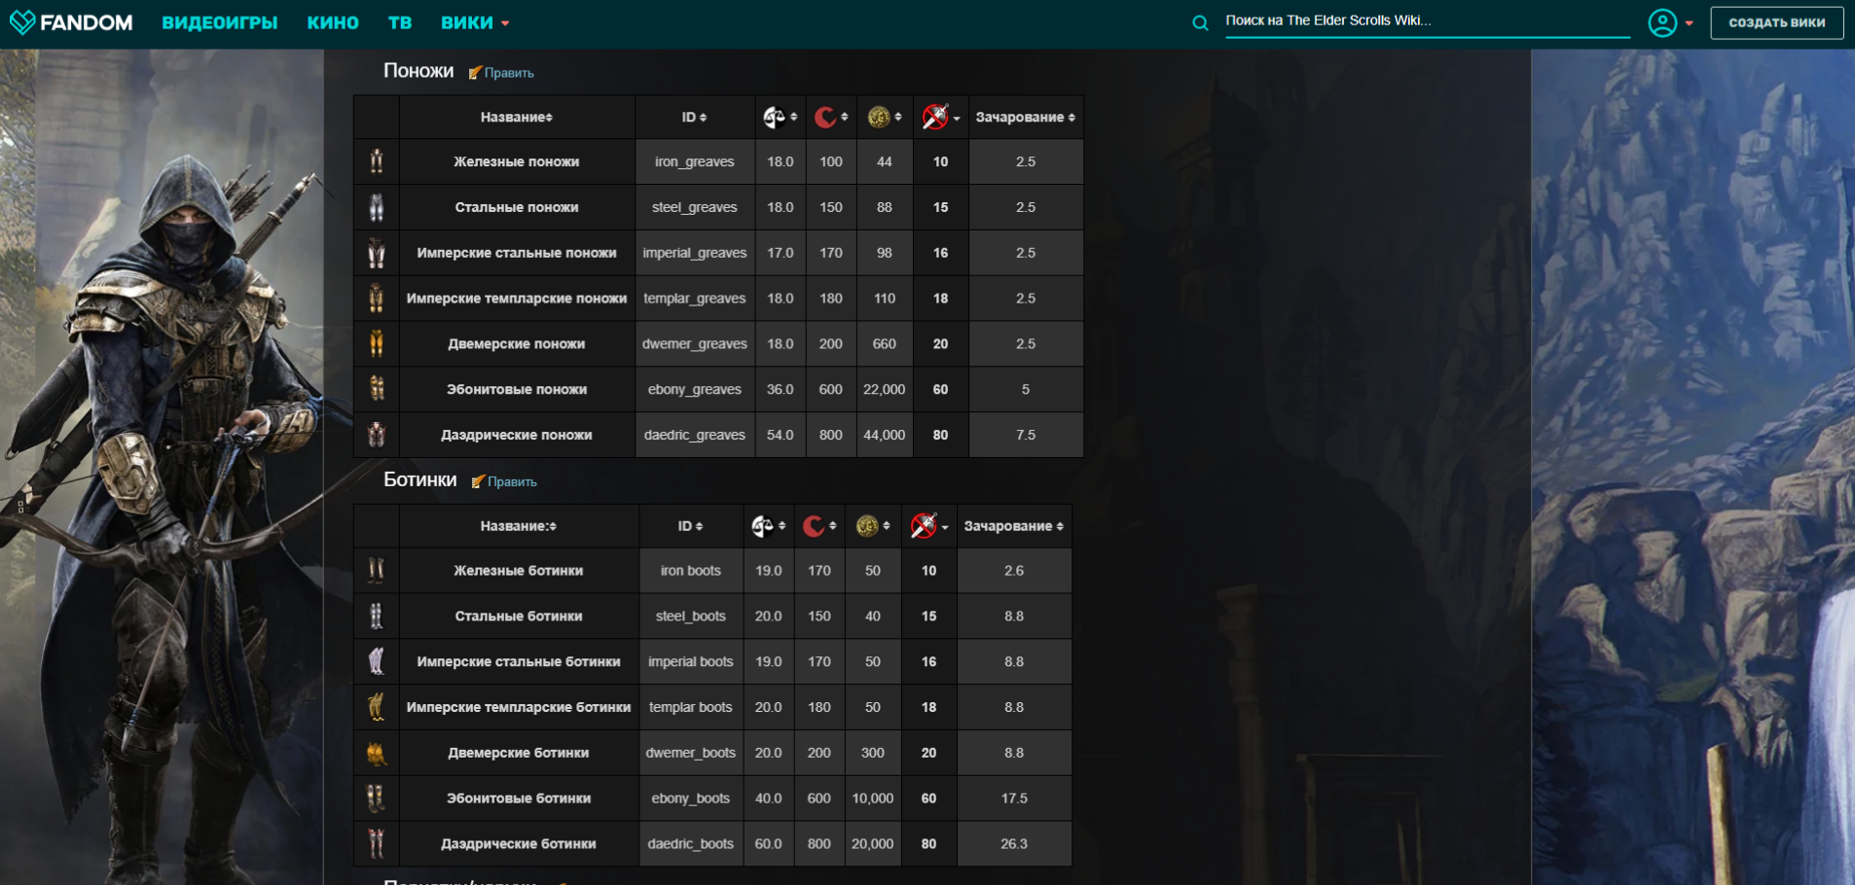Viewport: 1855px width, 885px height.
Task: Click Железные ботинки item icon
Action: 377,571
